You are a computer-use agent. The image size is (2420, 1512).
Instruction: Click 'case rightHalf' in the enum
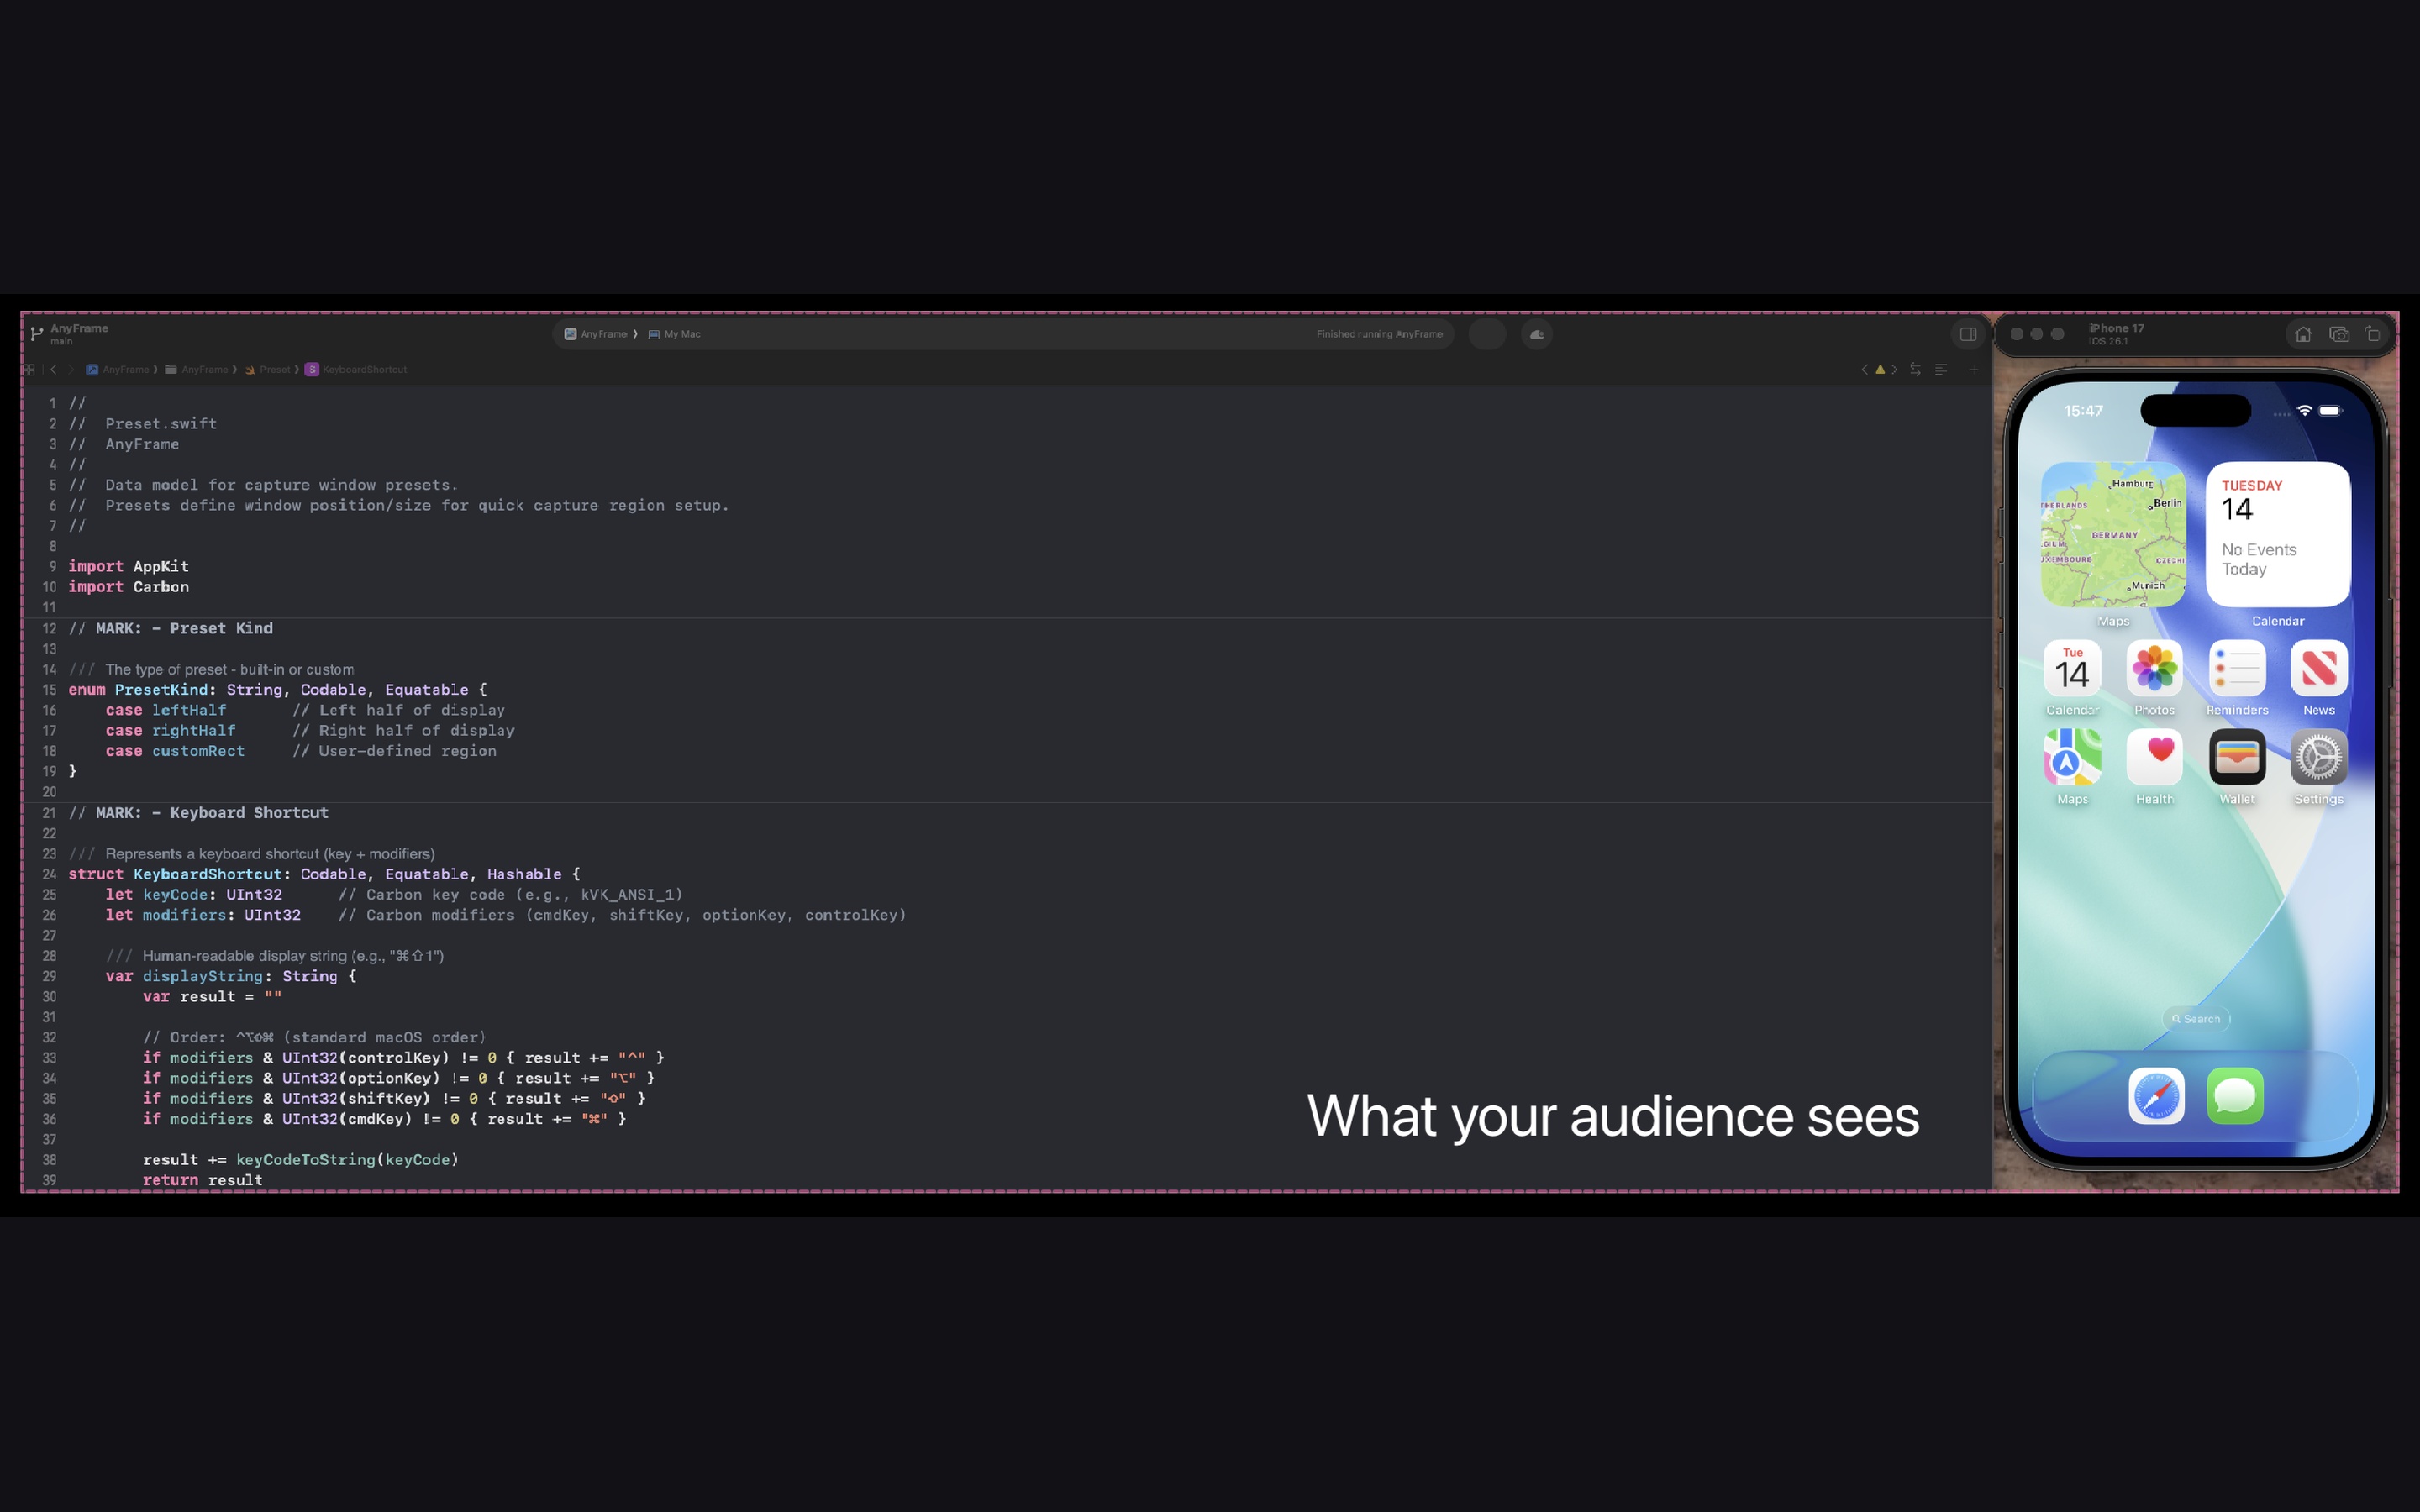coord(171,731)
